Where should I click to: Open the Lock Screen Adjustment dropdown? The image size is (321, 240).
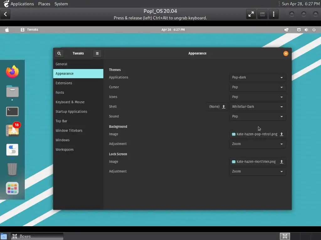[x=258, y=172]
